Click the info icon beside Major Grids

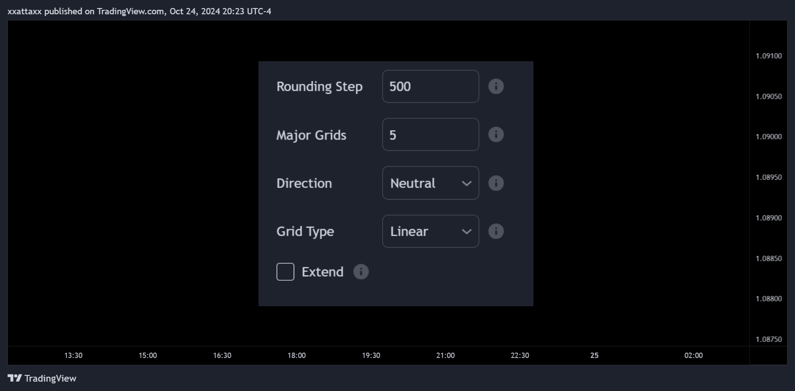click(x=496, y=134)
